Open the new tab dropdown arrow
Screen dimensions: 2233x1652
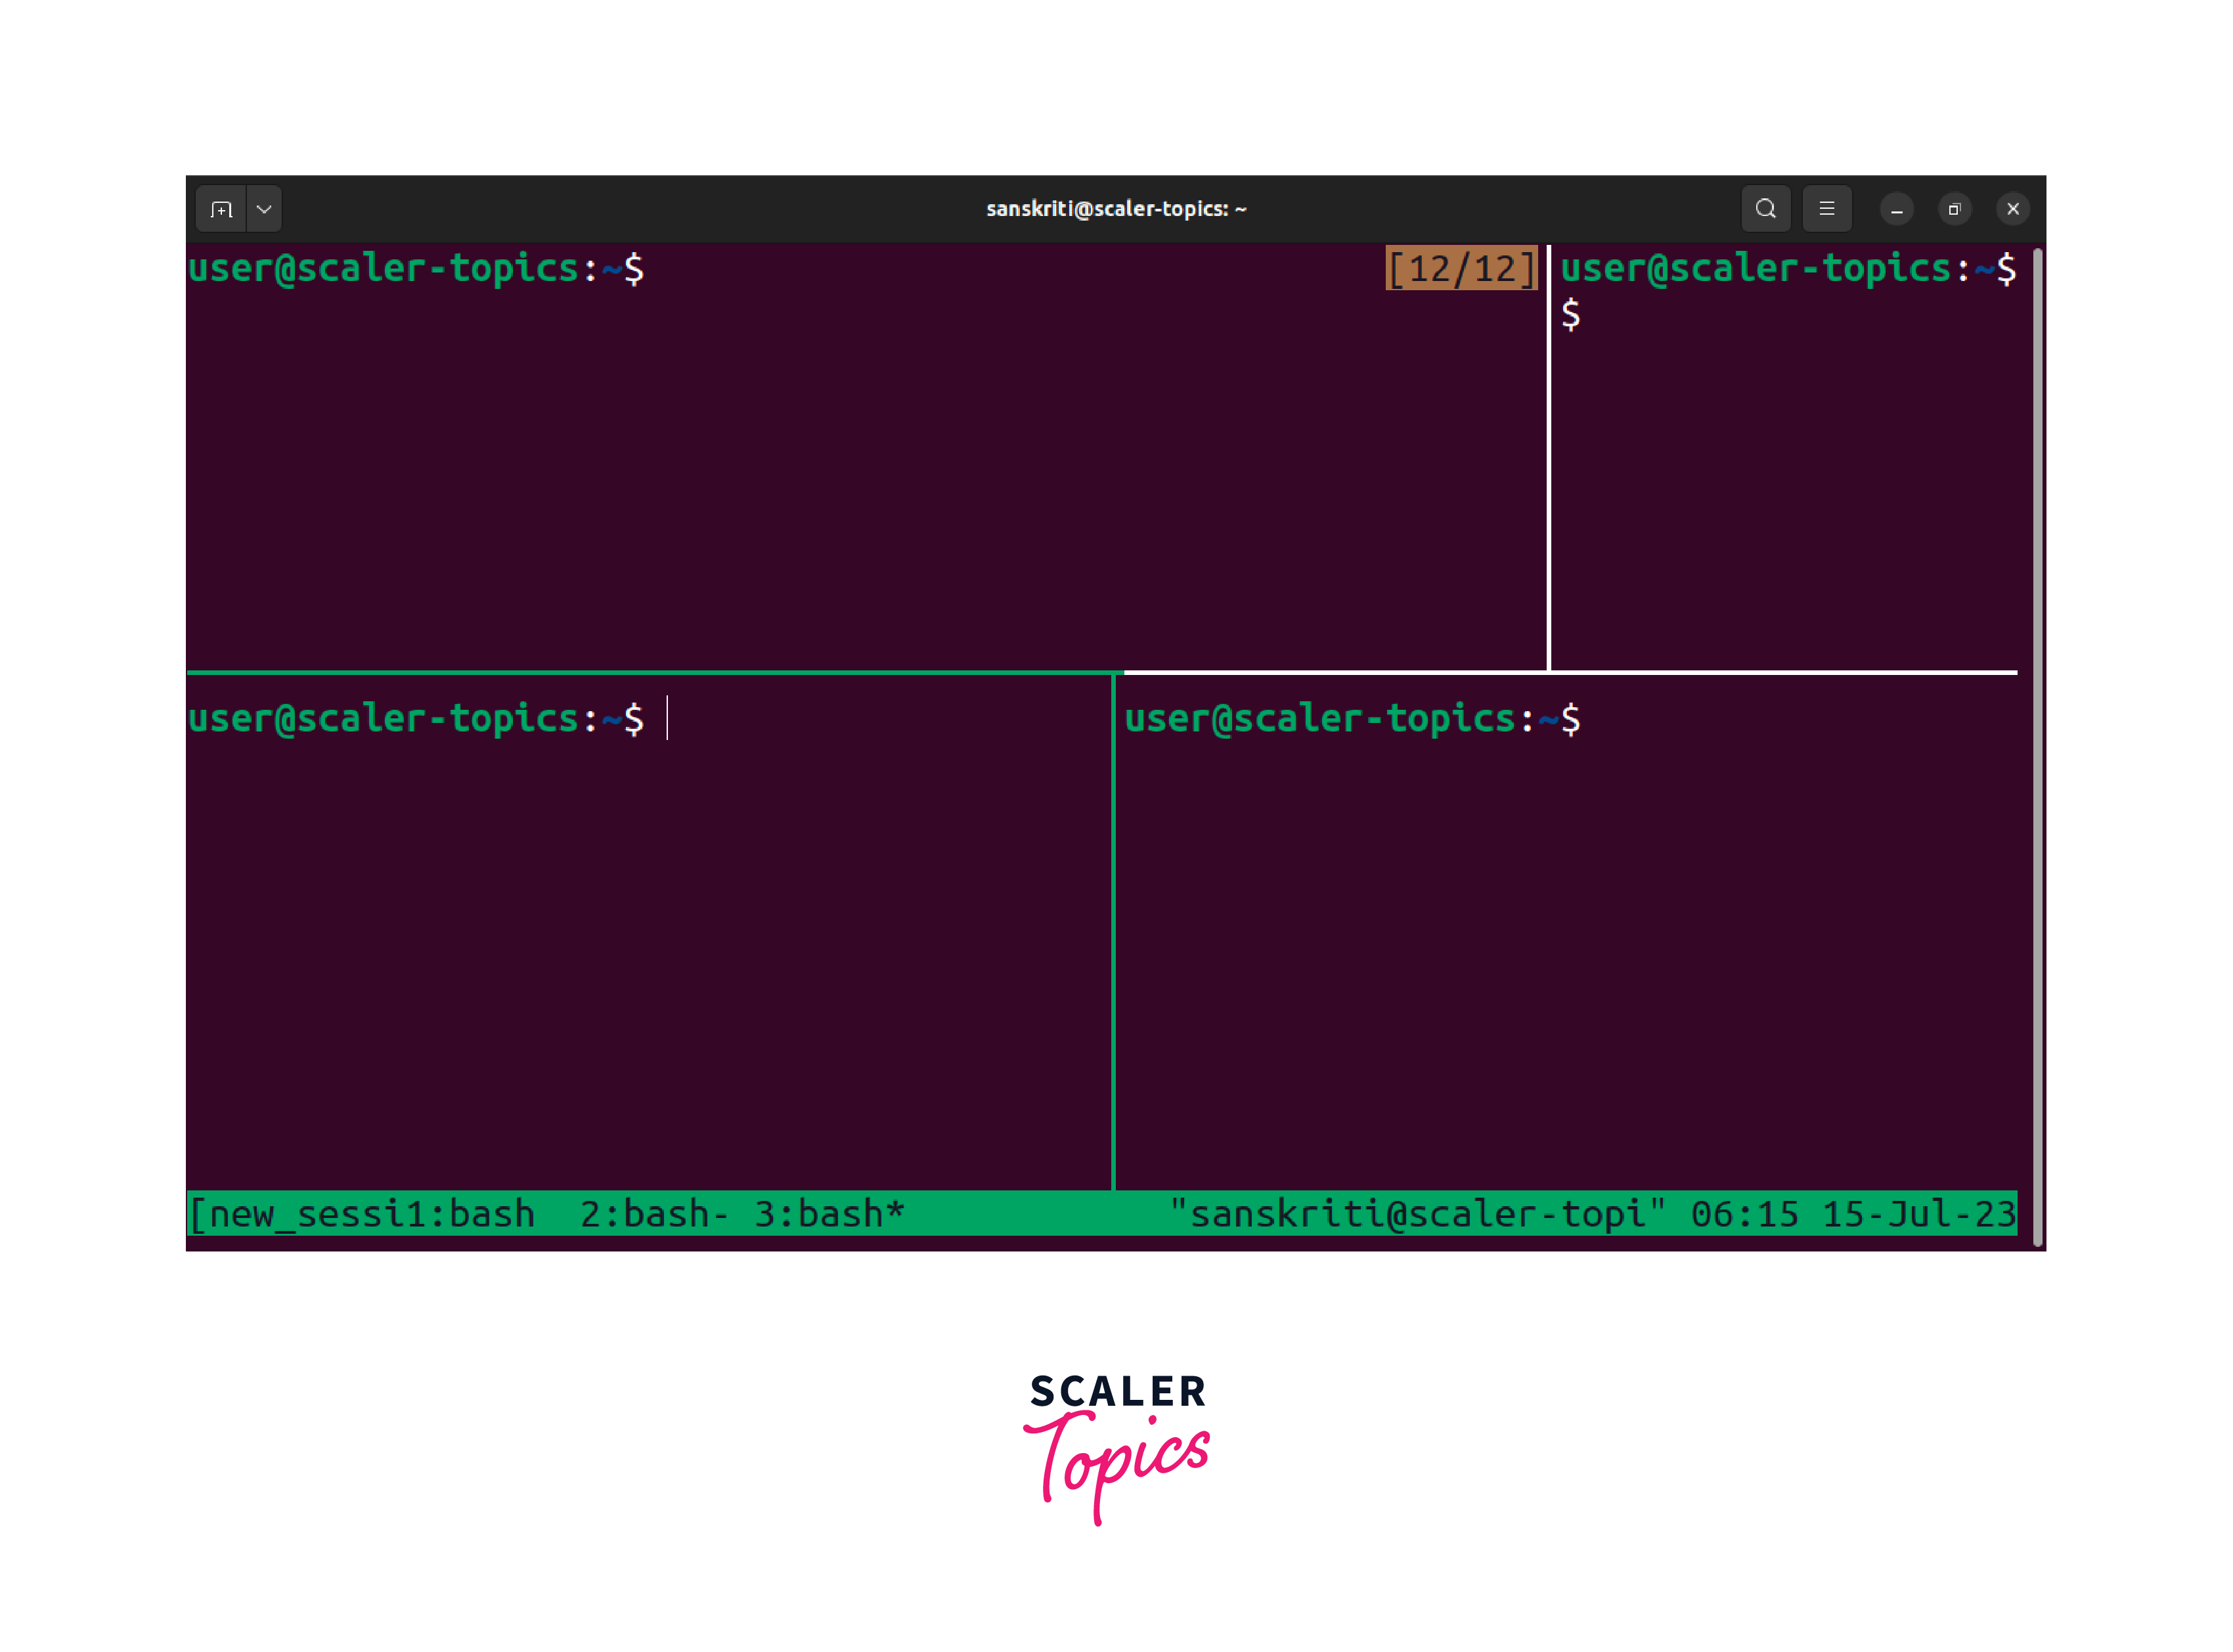tap(264, 209)
